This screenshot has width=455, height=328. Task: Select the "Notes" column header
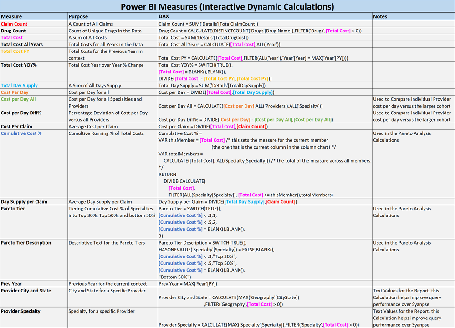pos(414,16)
